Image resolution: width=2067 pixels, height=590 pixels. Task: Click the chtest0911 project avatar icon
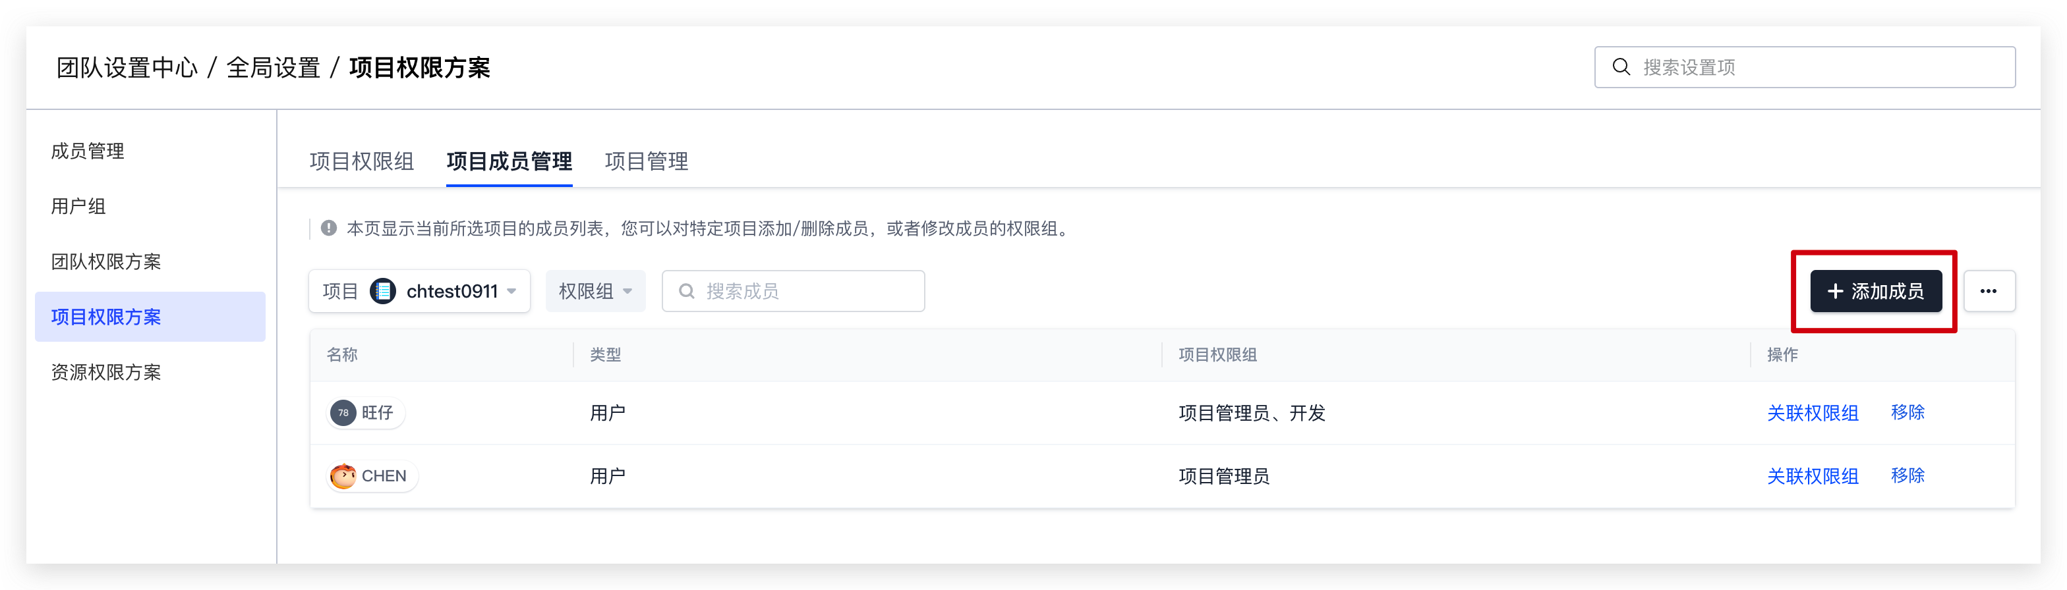pos(383,291)
